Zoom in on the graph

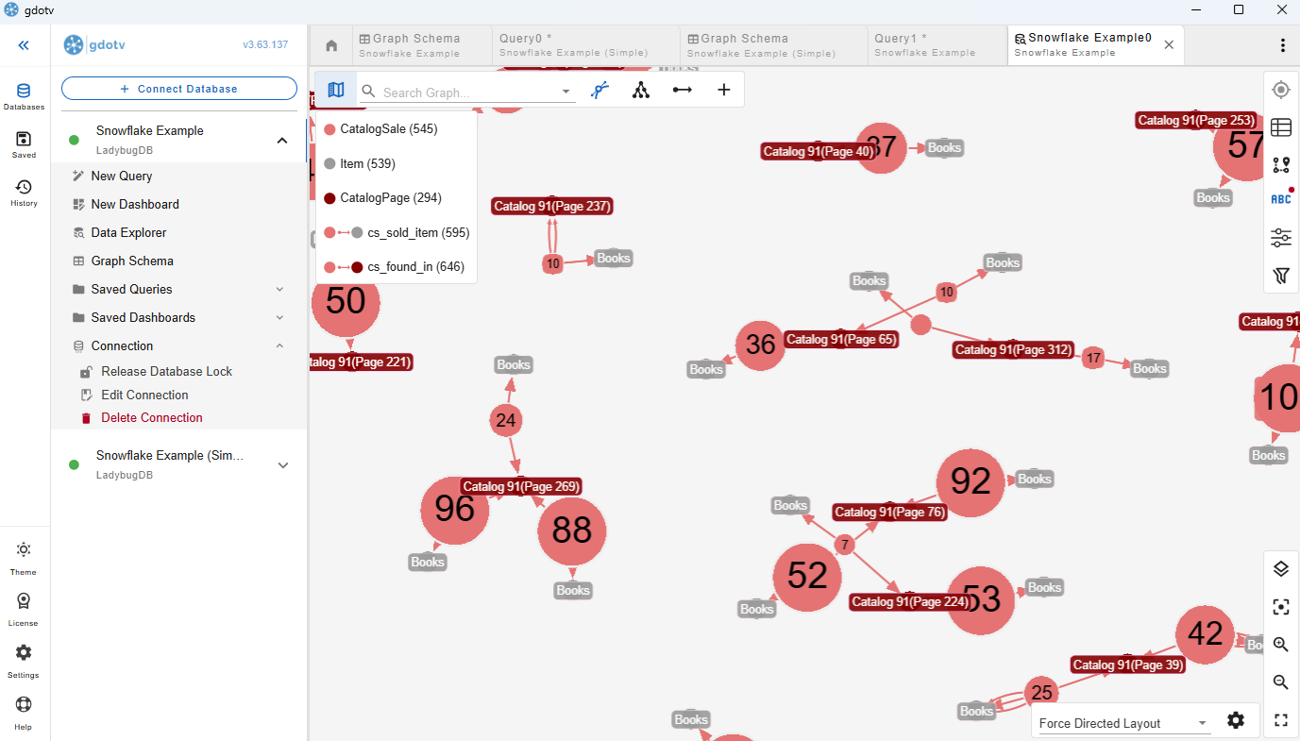[1281, 645]
